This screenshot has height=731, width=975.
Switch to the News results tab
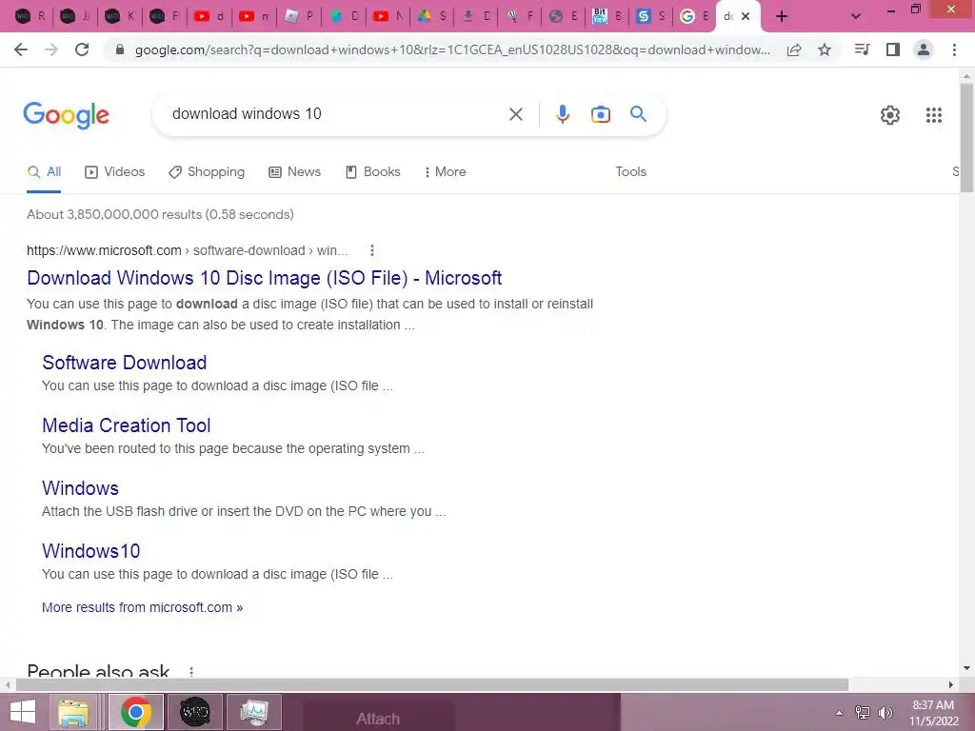click(x=295, y=172)
